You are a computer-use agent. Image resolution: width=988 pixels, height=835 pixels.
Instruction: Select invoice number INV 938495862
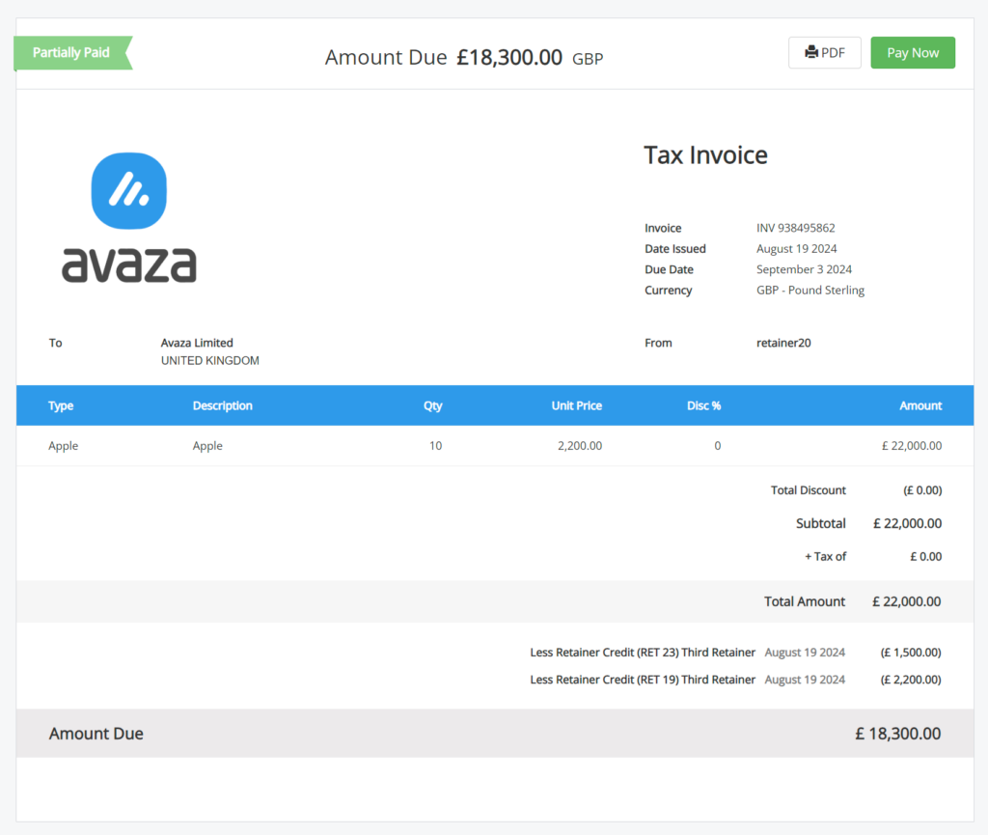(795, 228)
